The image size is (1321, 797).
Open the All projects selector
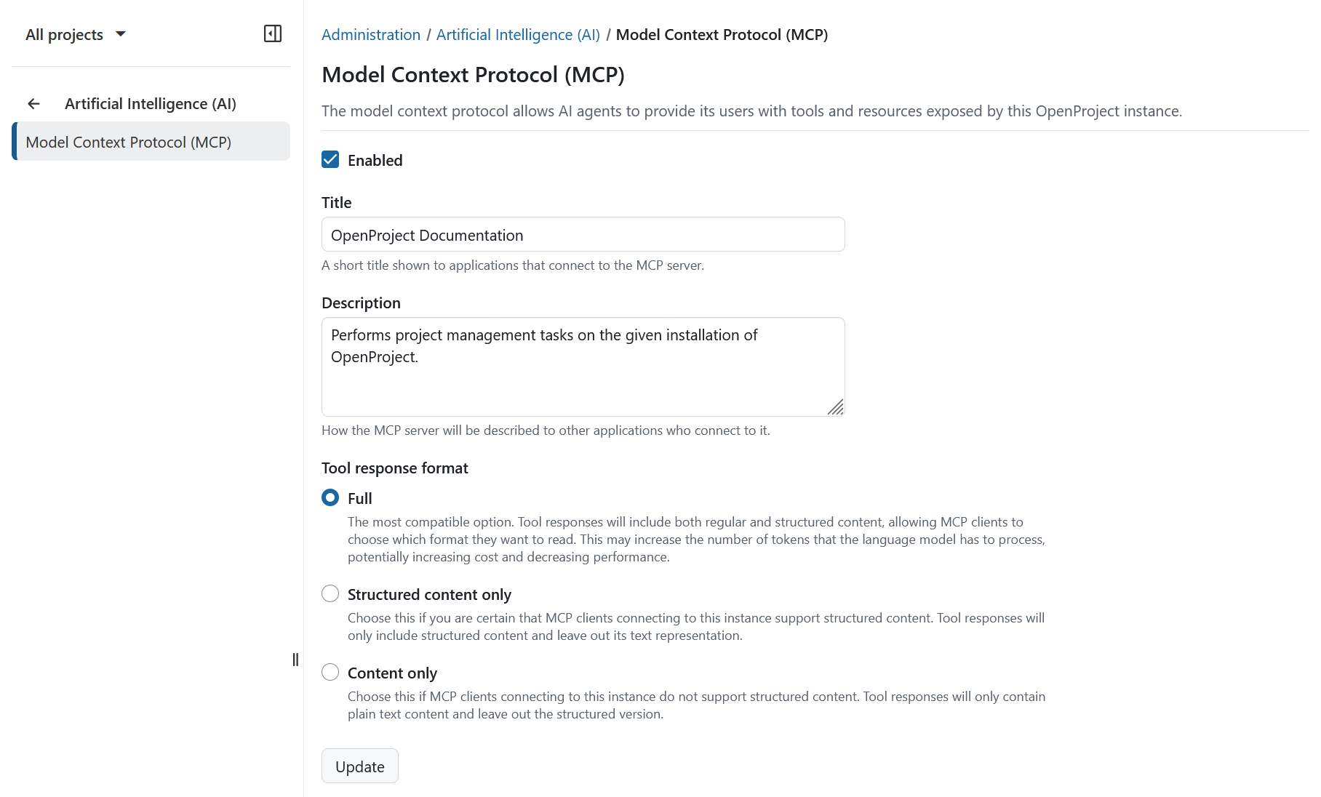(65, 33)
